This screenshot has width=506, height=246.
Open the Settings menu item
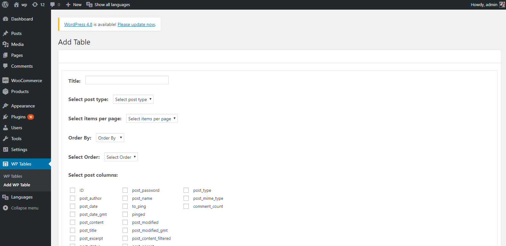pyautogui.click(x=25, y=149)
